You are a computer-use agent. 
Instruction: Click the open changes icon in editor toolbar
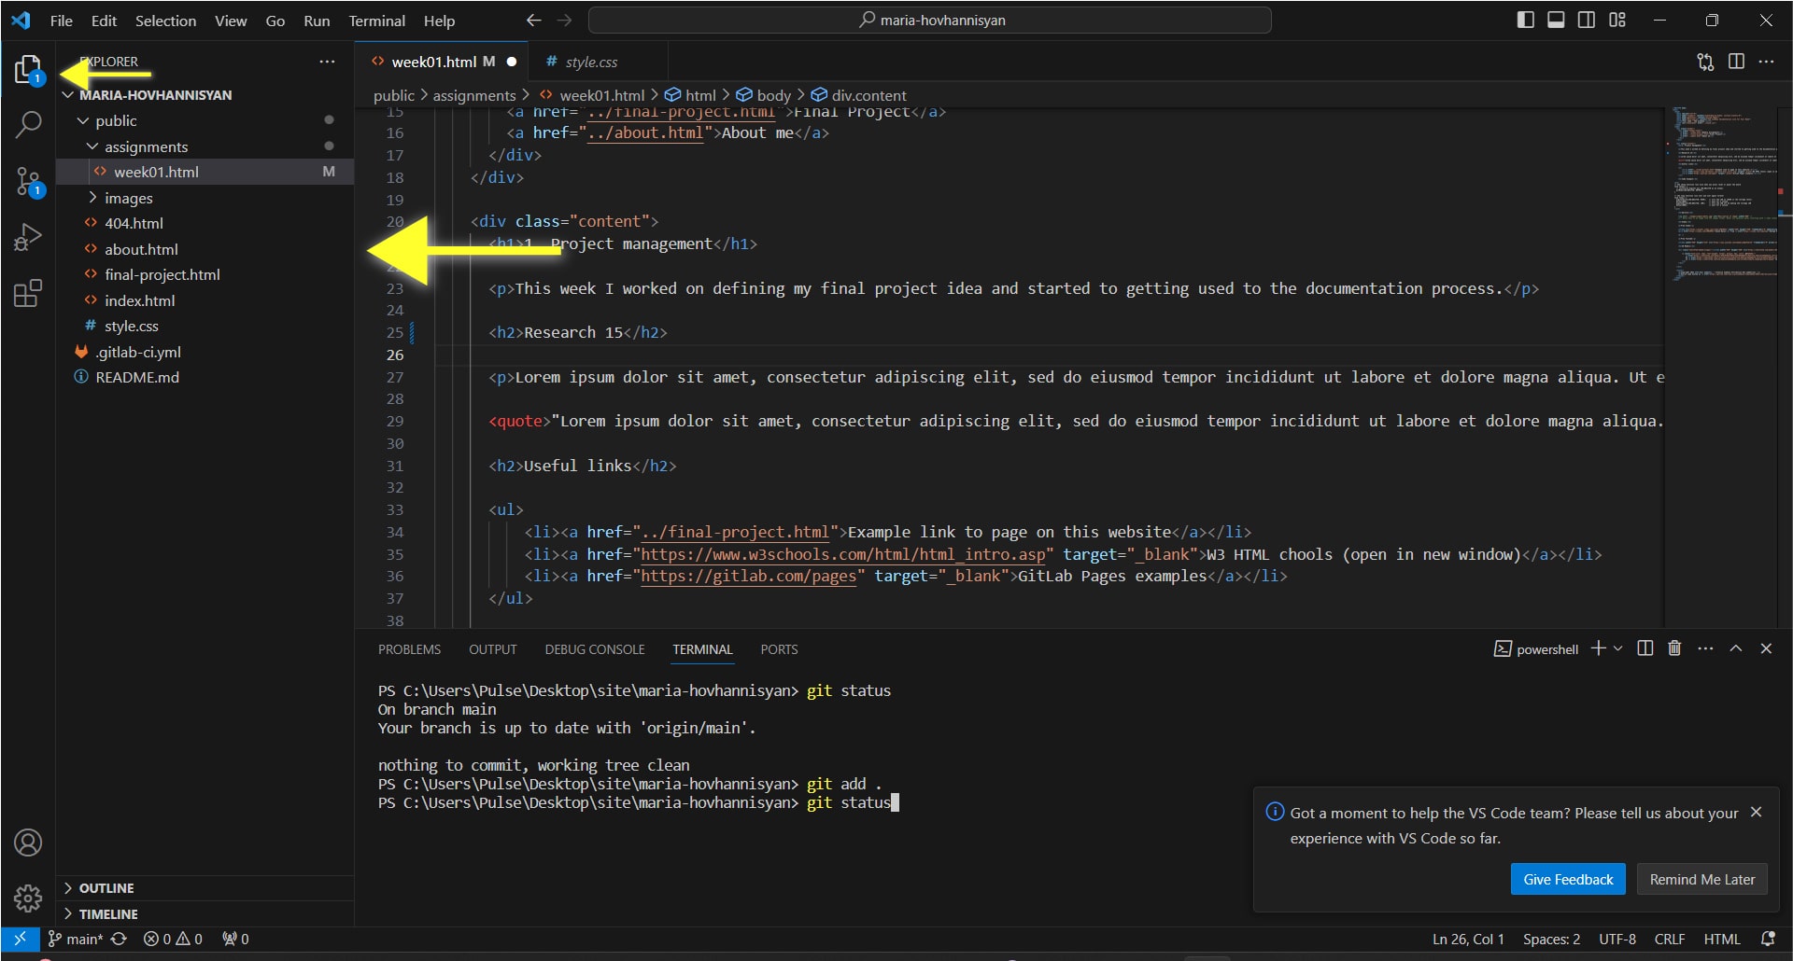point(1705,62)
